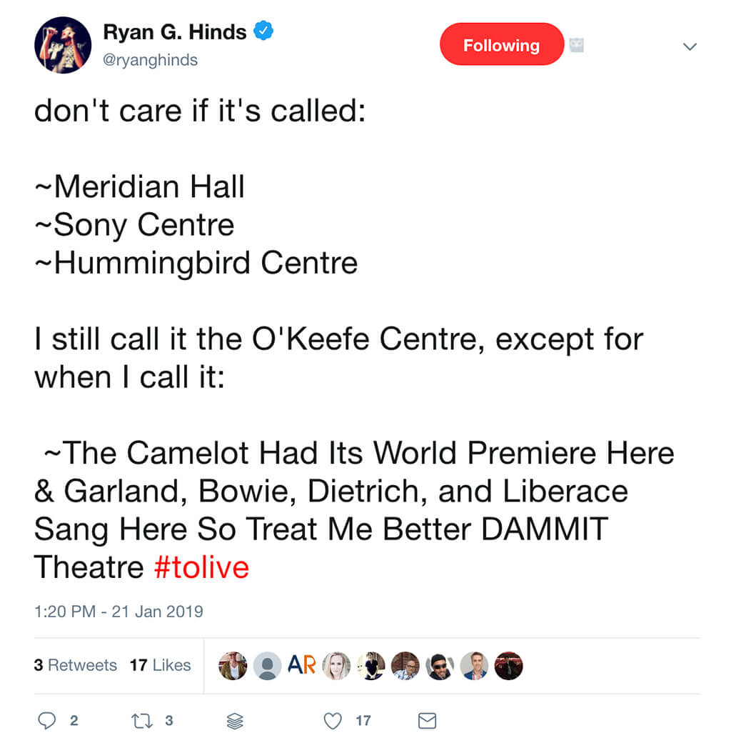This screenshot has height=748, width=731.
Task: Share tweet via the envelope message icon
Action: tap(427, 721)
